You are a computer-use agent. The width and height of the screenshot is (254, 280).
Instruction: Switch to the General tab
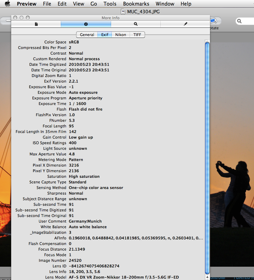click(87, 35)
